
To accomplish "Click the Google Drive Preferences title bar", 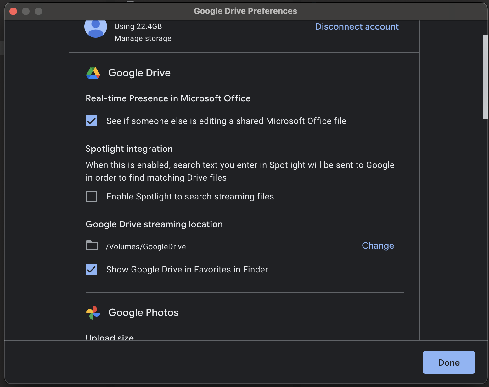I will pos(245,11).
